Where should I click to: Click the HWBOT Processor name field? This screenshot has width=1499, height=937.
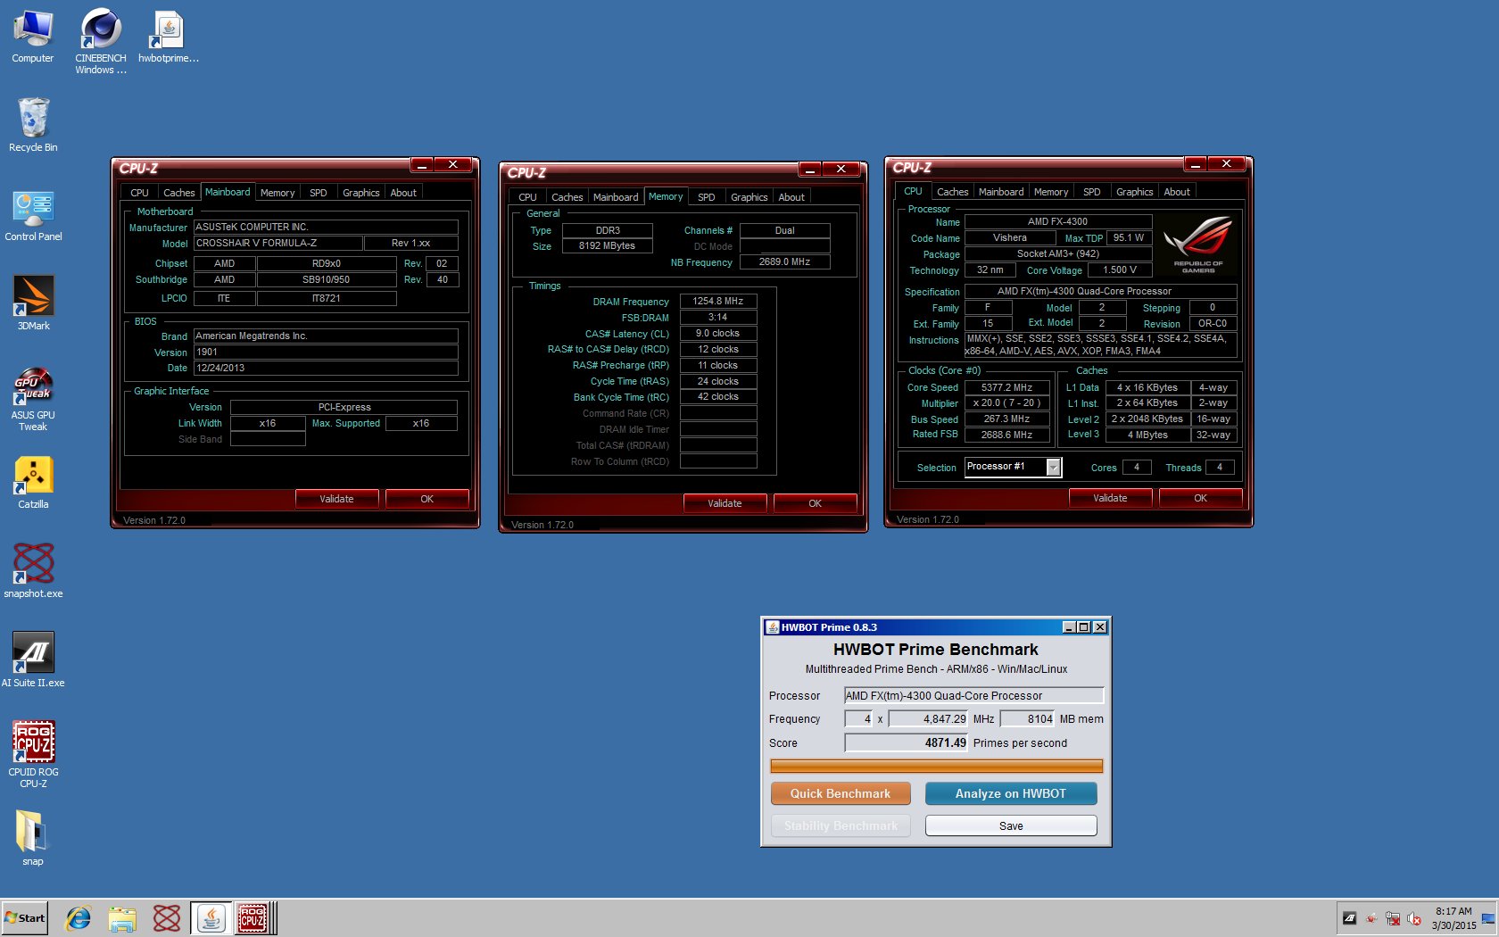pyautogui.click(x=973, y=695)
